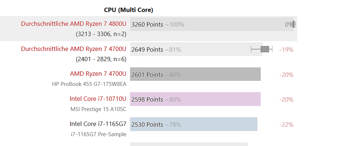Click the box-plot range marker for Ryzen 4700U
Image resolution: width=359 pixels, height=146 pixels.
[262, 49]
